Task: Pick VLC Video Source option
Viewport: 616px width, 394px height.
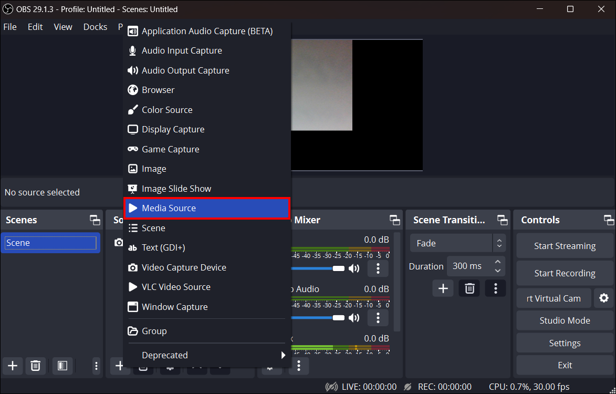Action: click(207, 287)
